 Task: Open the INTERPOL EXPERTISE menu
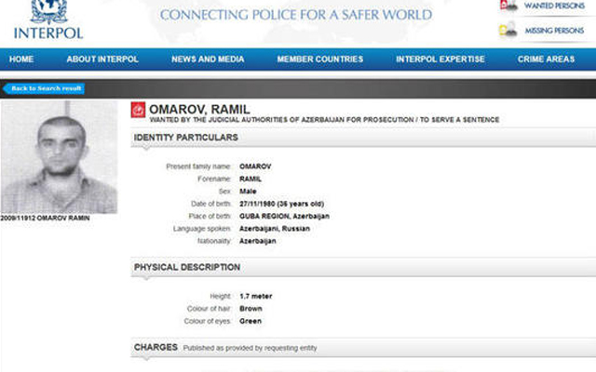pos(440,60)
